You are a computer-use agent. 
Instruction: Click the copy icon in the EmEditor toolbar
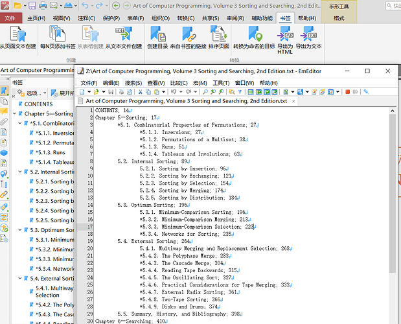click(x=148, y=92)
